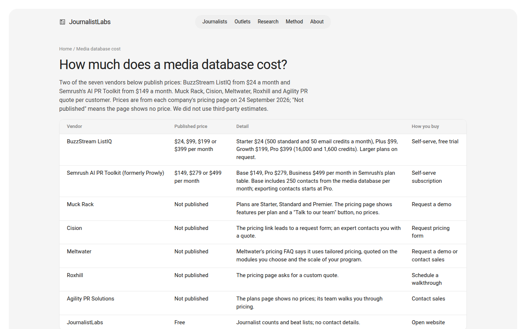Click the 'How much does a media database cost?' heading
Image resolution: width=526 pixels, height=329 pixels.
click(173, 65)
